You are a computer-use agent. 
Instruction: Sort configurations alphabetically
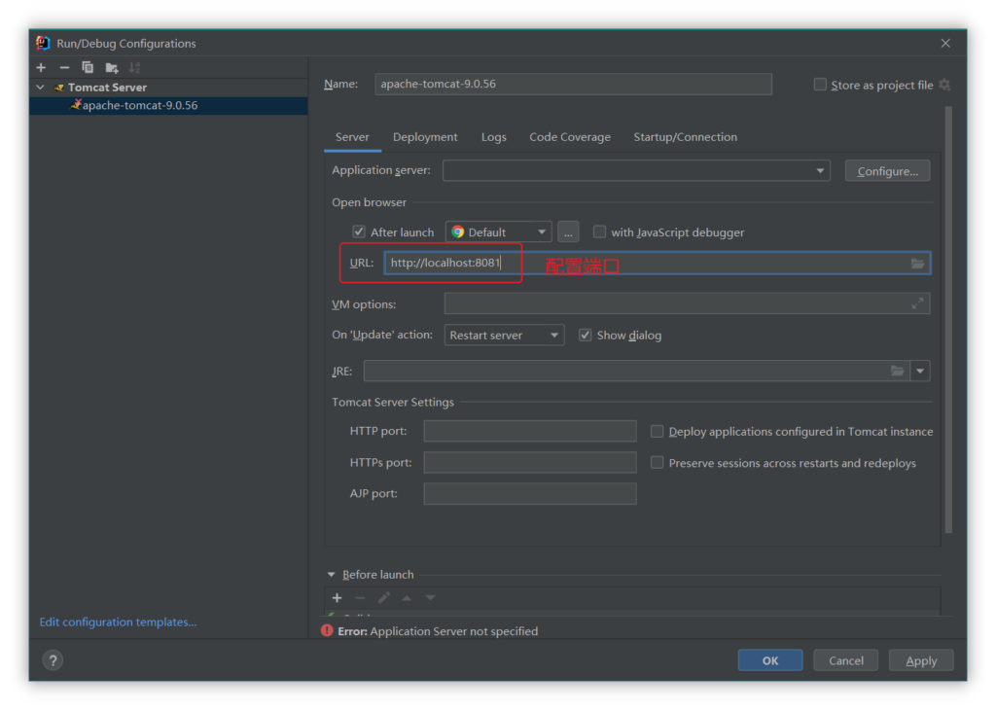point(134,67)
